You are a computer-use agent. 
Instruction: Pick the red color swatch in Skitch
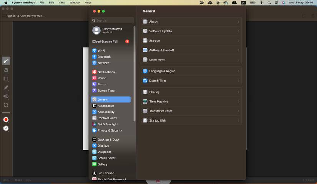tap(6, 120)
